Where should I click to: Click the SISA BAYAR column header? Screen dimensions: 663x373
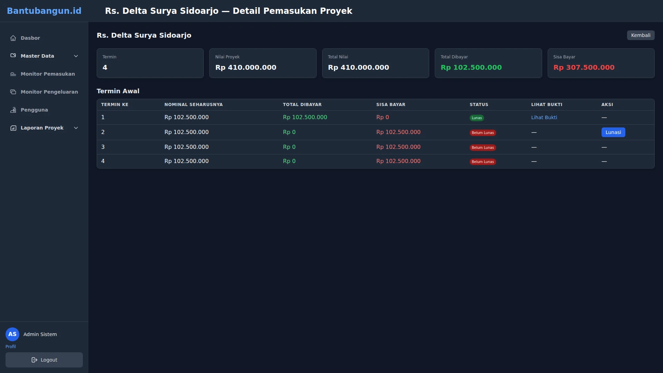(x=391, y=104)
